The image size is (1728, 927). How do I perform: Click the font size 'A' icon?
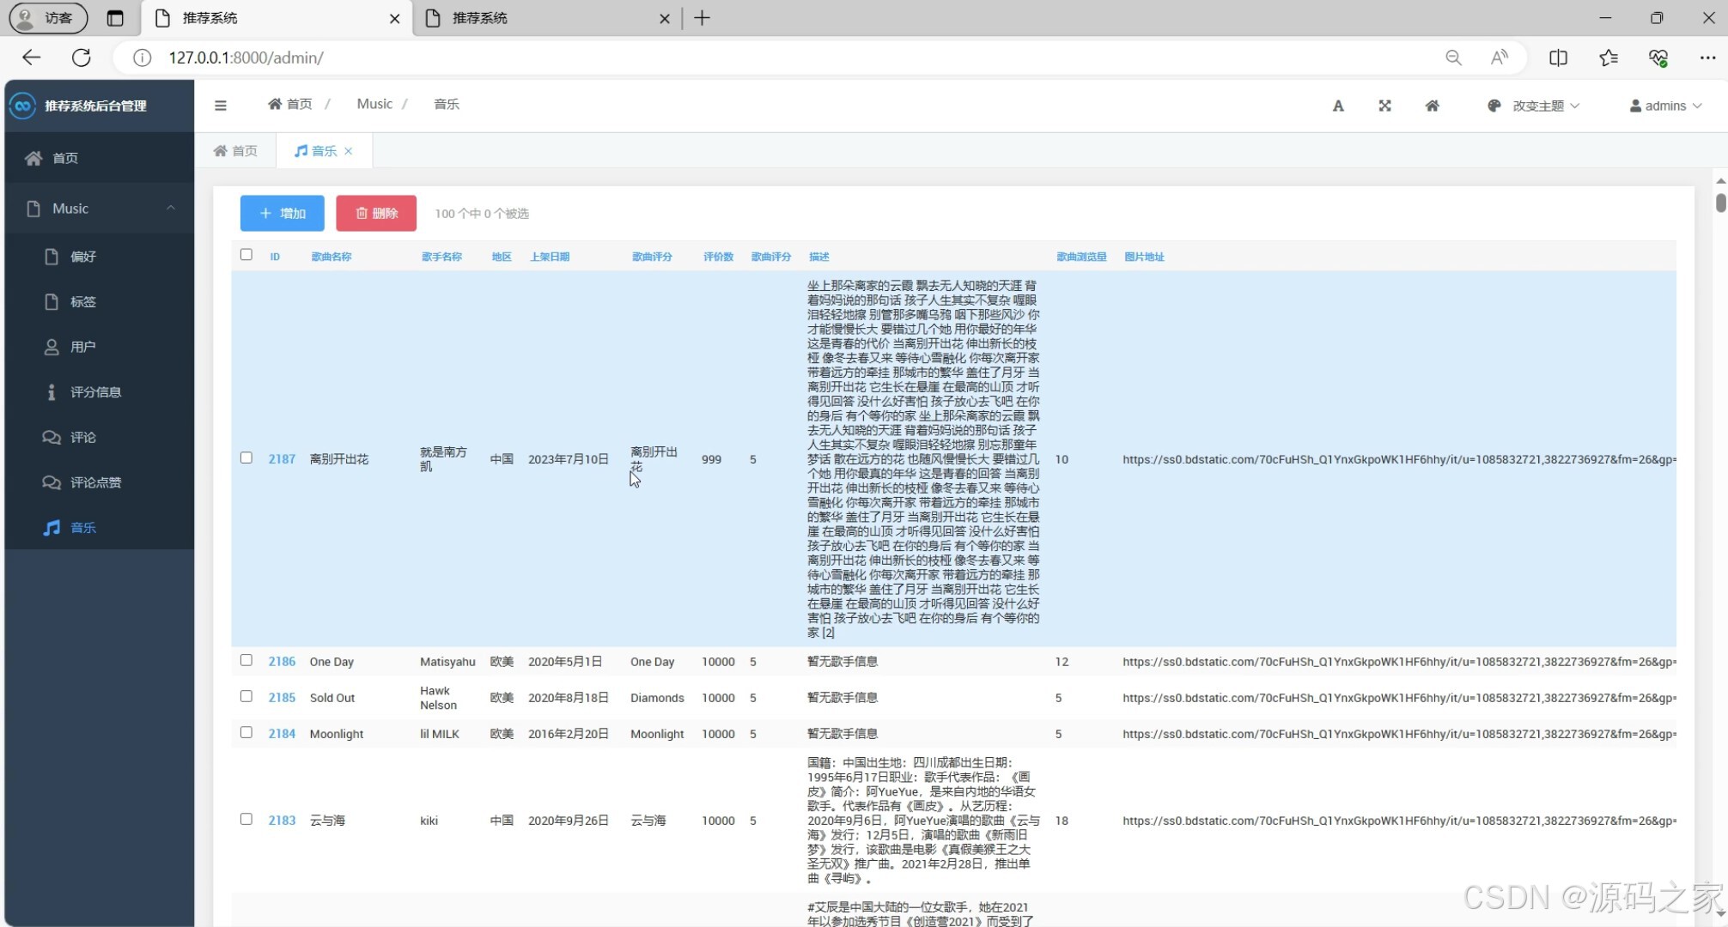point(1338,106)
